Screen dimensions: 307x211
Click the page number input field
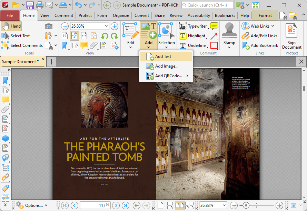pyautogui.click(x=95, y=205)
